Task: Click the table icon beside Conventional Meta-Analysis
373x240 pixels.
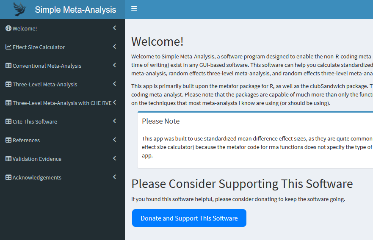Action: 8,66
